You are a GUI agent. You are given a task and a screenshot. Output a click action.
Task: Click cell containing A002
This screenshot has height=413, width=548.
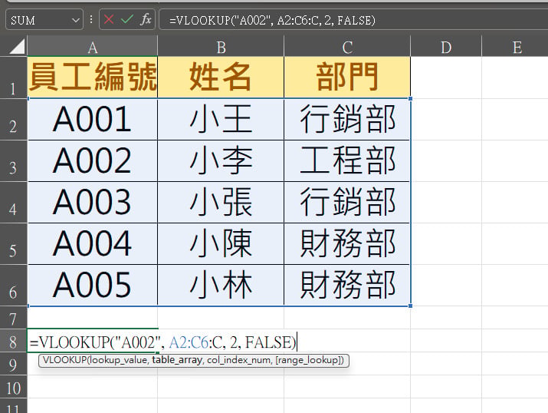pyautogui.click(x=93, y=161)
